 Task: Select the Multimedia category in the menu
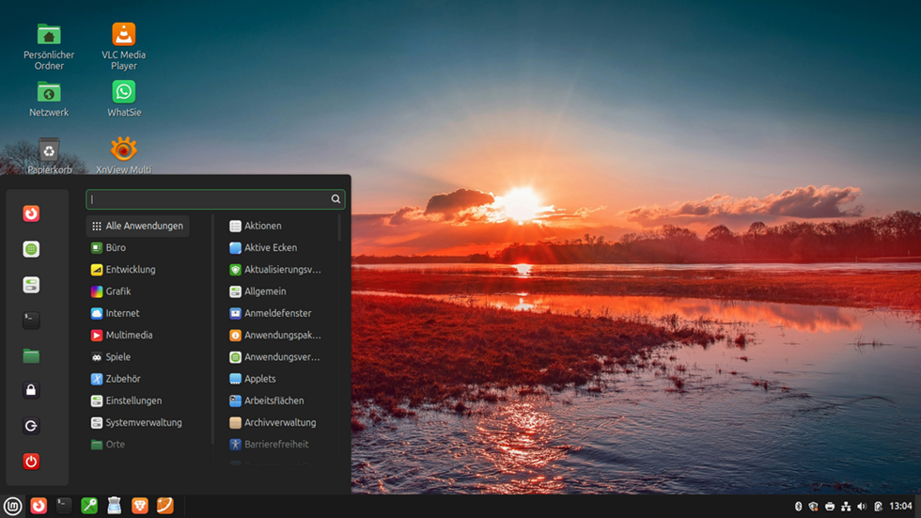click(x=129, y=335)
